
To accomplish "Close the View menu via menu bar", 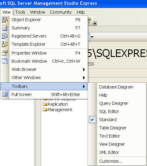I will point(6,12).
